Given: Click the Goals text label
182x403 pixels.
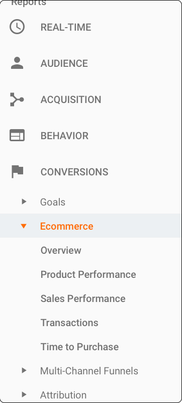Looking at the screenshot, I should [53, 202].
